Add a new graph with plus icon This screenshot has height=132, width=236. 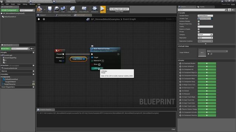(34, 52)
